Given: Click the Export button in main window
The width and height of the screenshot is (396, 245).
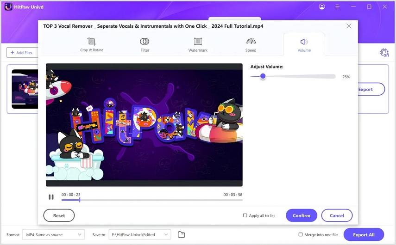Looking at the screenshot, I should (x=371, y=89).
